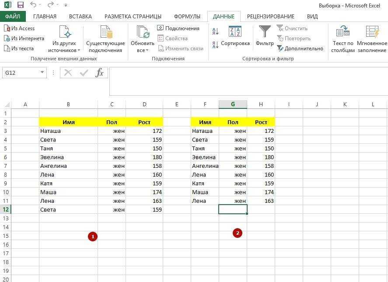The image size is (388, 282).
Task: Select cell D12 with value 159
Action: [x=144, y=209]
